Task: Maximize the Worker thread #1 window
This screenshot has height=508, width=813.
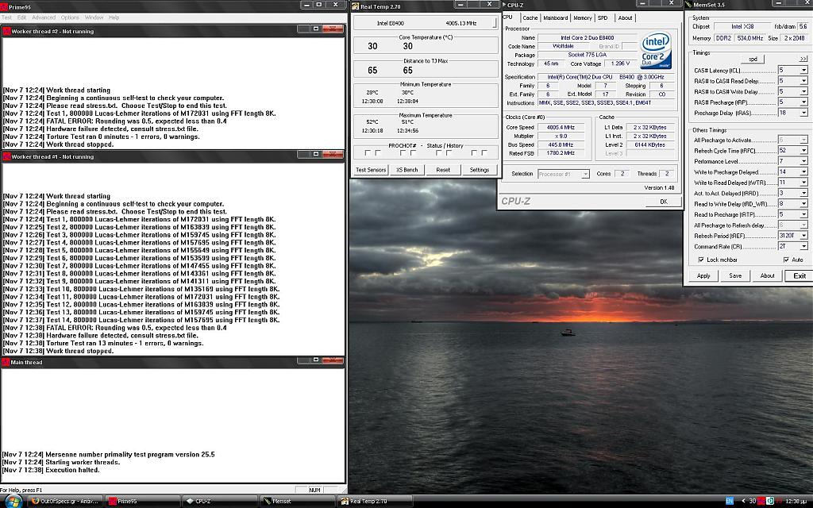Action: (x=316, y=154)
